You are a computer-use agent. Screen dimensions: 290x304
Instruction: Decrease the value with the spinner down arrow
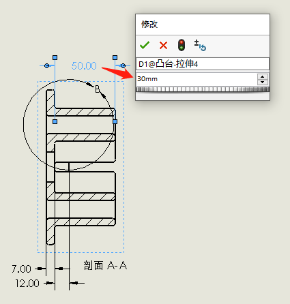point(263,82)
